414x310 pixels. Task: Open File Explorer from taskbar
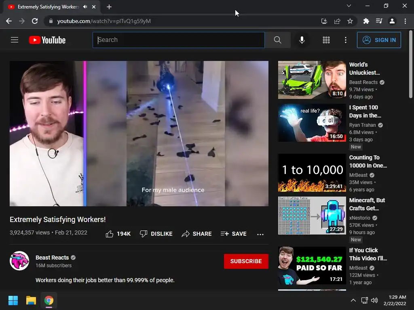coord(31,300)
